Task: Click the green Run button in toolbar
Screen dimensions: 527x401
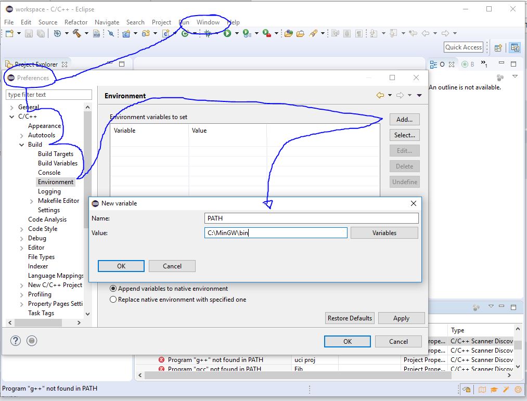Action: point(227,34)
